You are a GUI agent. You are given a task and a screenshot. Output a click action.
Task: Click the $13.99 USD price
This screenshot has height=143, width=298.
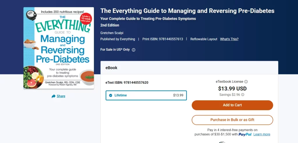point(232,89)
